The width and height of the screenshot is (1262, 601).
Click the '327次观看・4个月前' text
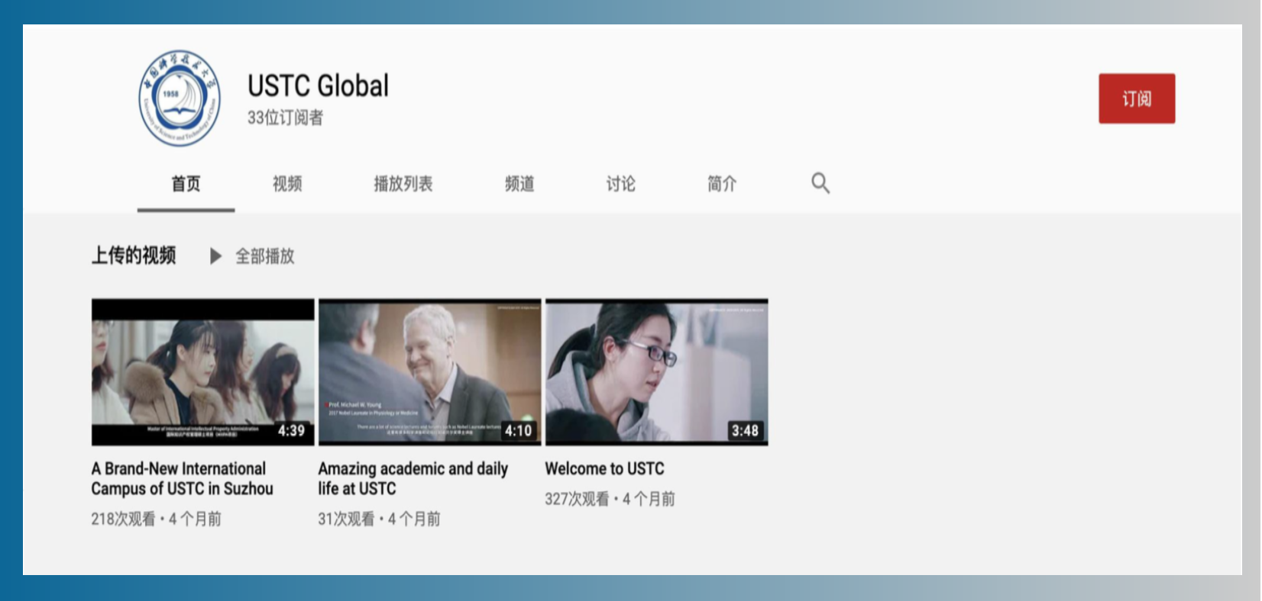coord(610,499)
